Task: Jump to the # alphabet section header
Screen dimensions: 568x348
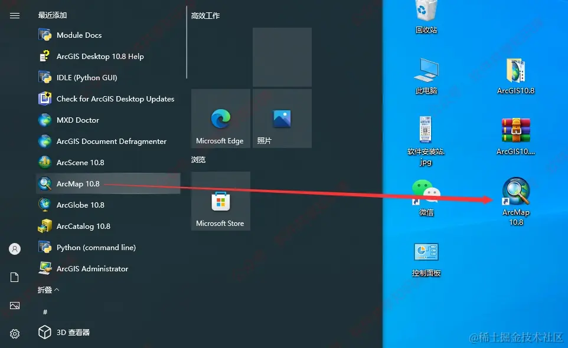Action: [45, 312]
